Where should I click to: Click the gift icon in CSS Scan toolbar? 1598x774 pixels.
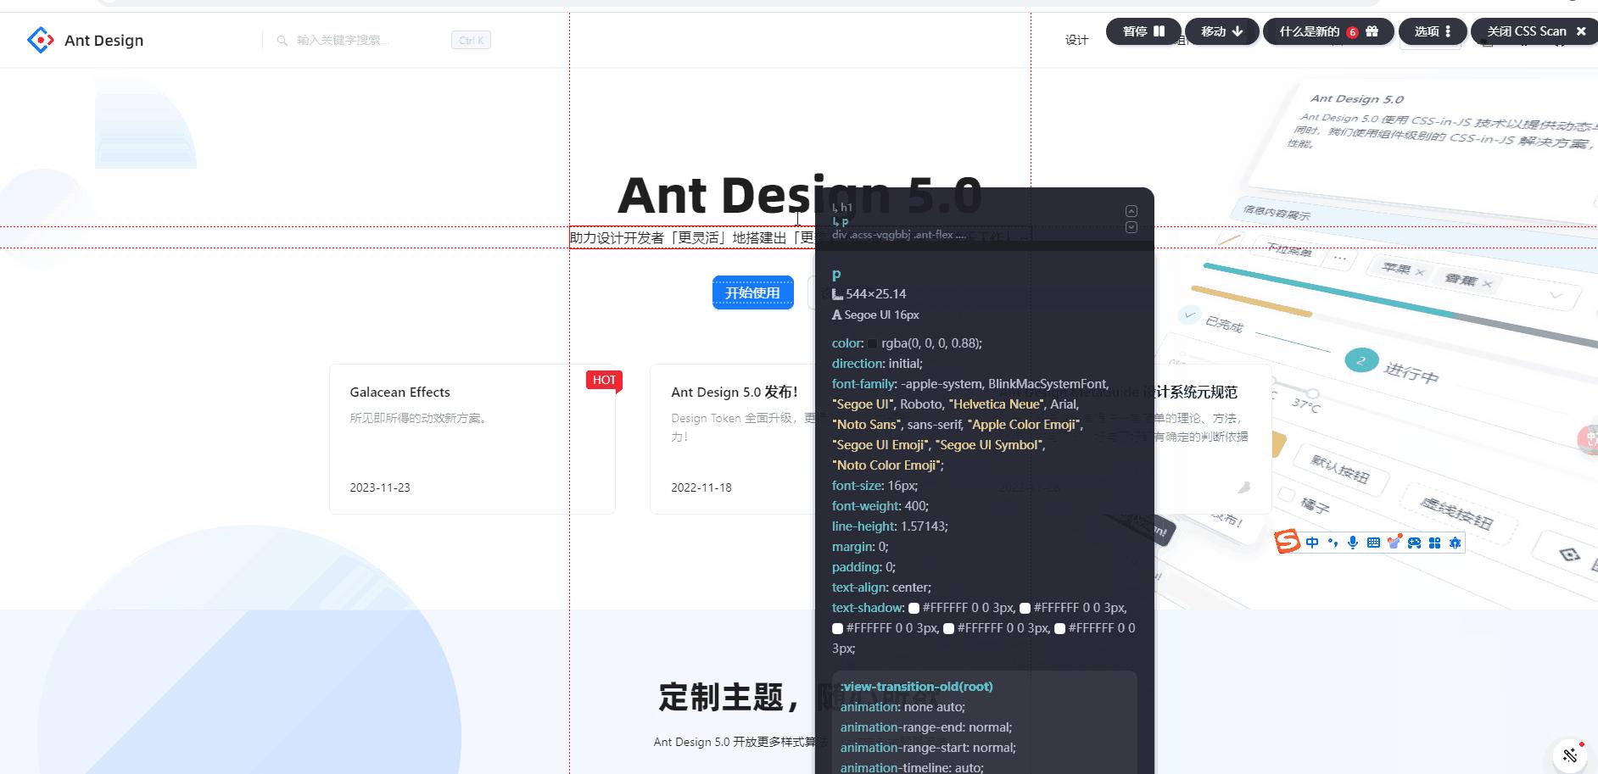[x=1372, y=31]
